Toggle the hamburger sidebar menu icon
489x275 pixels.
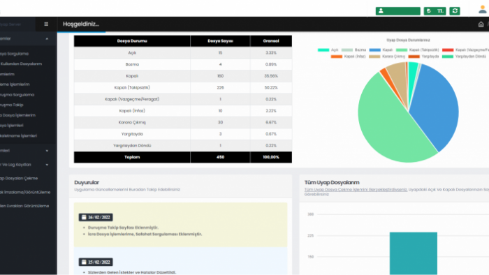[46, 24]
